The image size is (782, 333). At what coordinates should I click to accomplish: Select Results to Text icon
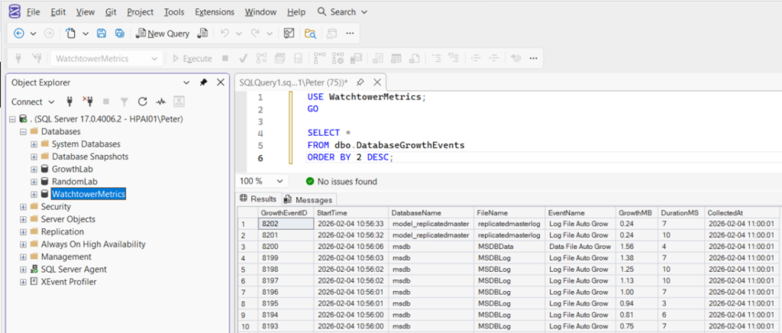[378, 58]
